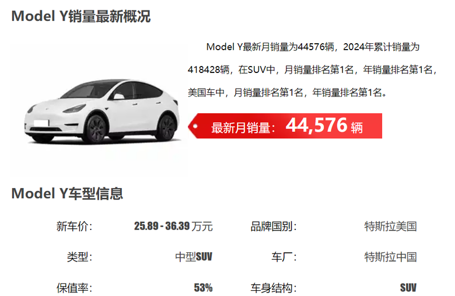Click the Model Y车型信息 heading

(x=67, y=193)
